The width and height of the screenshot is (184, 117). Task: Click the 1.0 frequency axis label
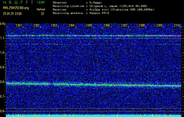coord(2,53)
